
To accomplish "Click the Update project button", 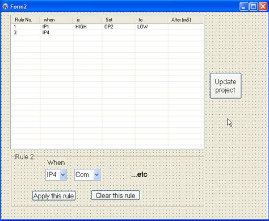I will (225, 86).
